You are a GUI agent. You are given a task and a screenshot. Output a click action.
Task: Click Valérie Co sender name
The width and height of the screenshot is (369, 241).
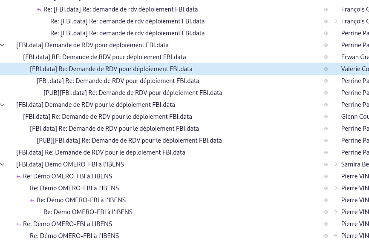pyautogui.click(x=355, y=69)
